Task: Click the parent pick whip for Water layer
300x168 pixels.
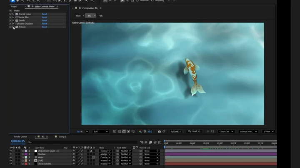Action: click(141, 158)
